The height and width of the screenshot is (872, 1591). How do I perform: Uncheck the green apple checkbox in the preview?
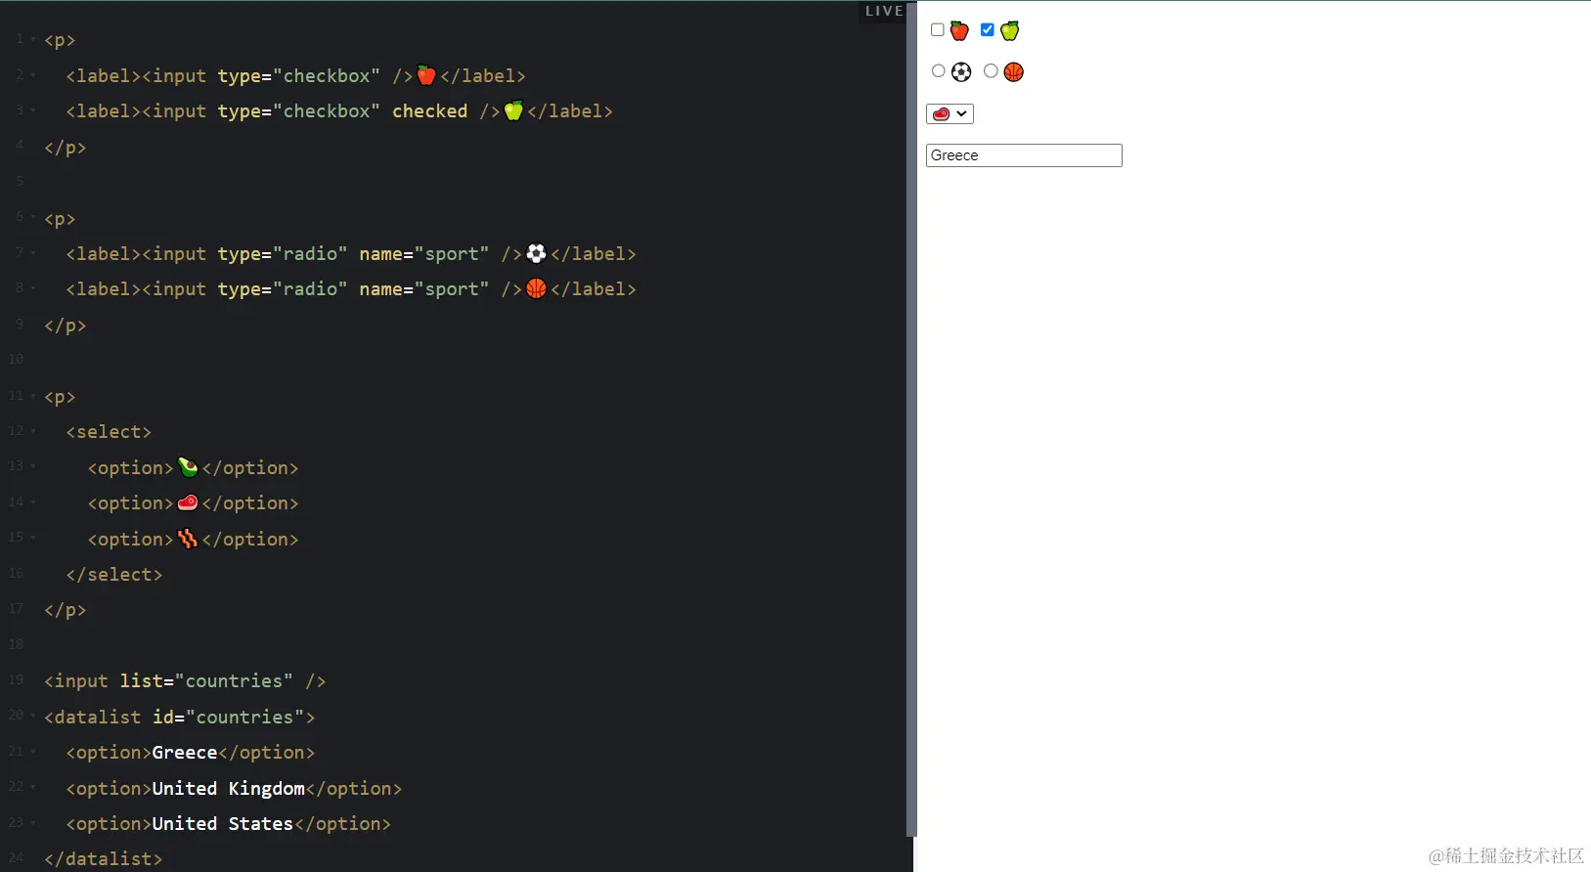tap(988, 29)
